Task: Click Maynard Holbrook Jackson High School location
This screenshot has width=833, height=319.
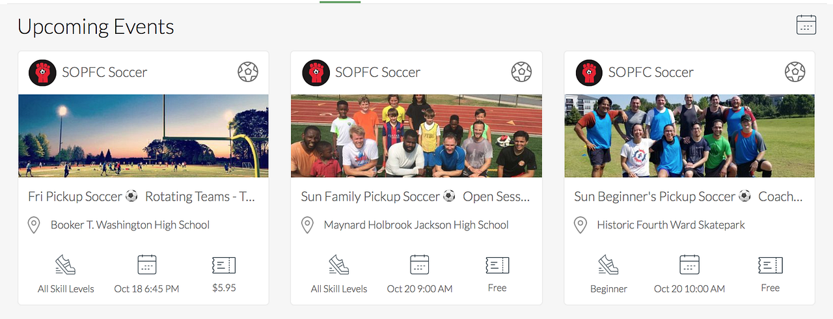Action: (416, 225)
